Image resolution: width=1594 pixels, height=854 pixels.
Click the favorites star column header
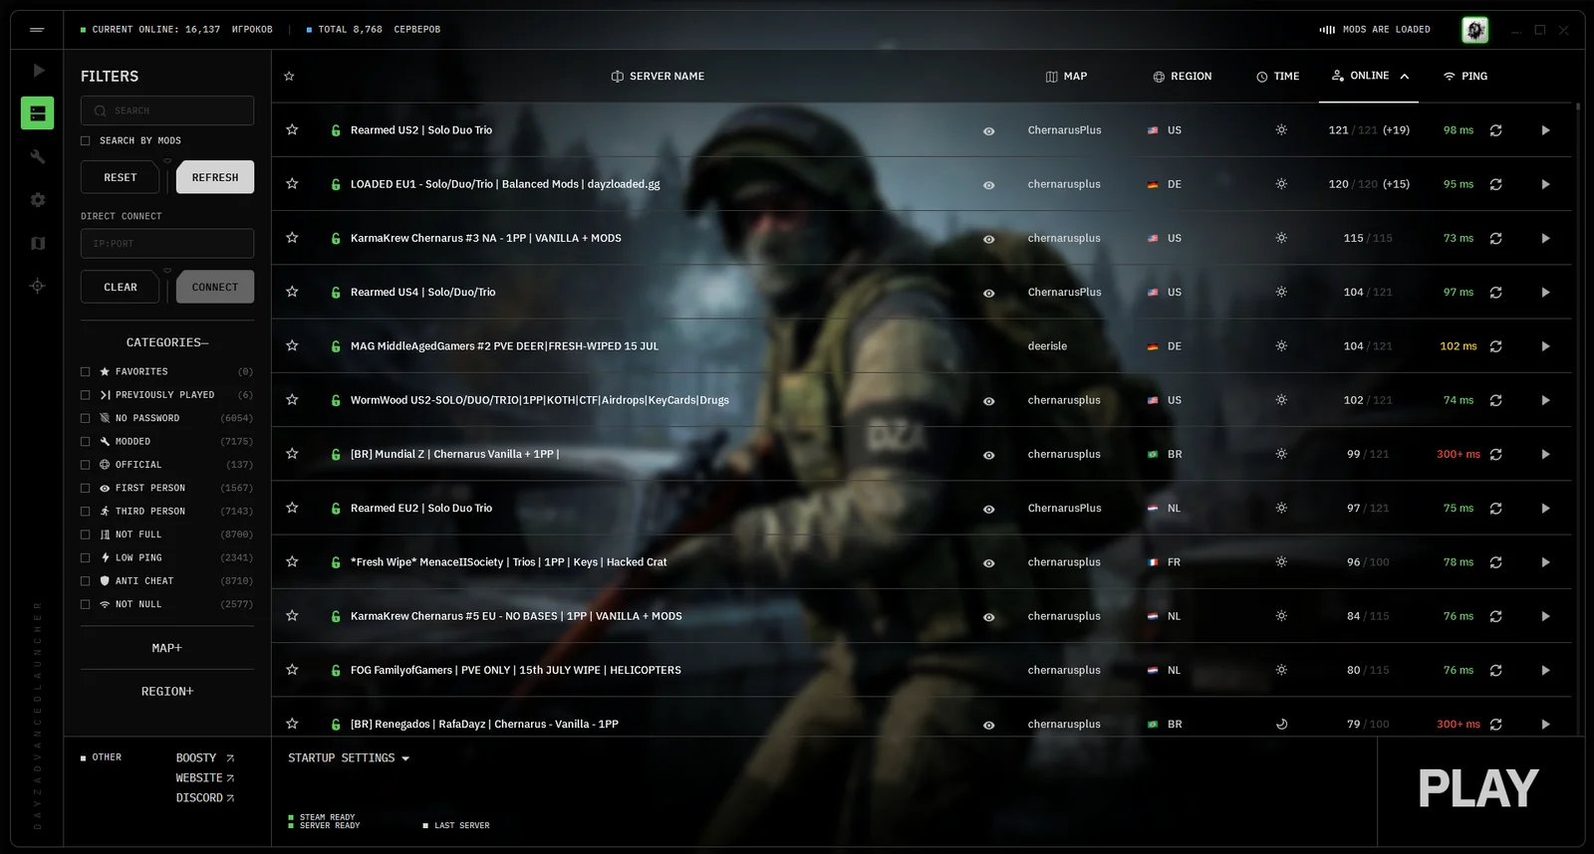pyautogui.click(x=289, y=76)
